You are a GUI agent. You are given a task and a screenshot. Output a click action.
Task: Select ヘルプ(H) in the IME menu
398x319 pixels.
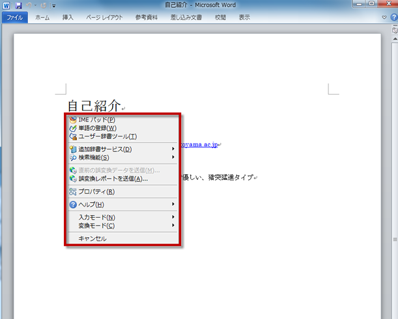point(122,205)
